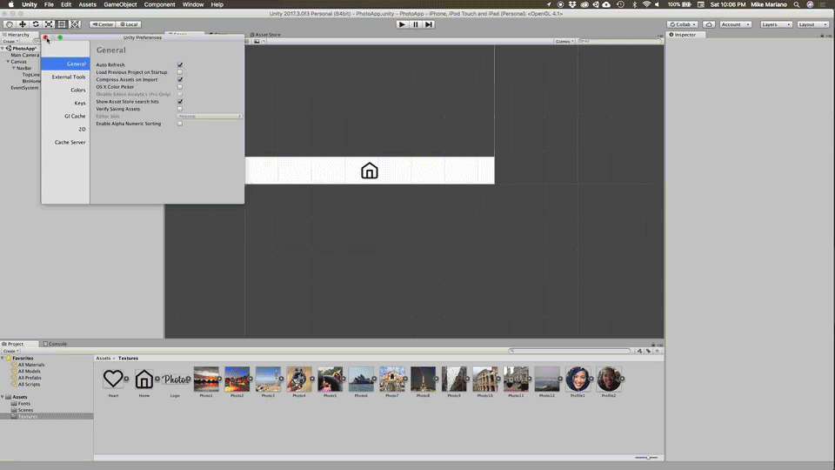Click the Heart texture asset
This screenshot has width=835, height=470.
pyautogui.click(x=113, y=379)
